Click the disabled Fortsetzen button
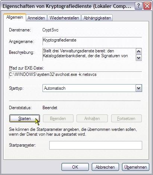 coord(127,119)
